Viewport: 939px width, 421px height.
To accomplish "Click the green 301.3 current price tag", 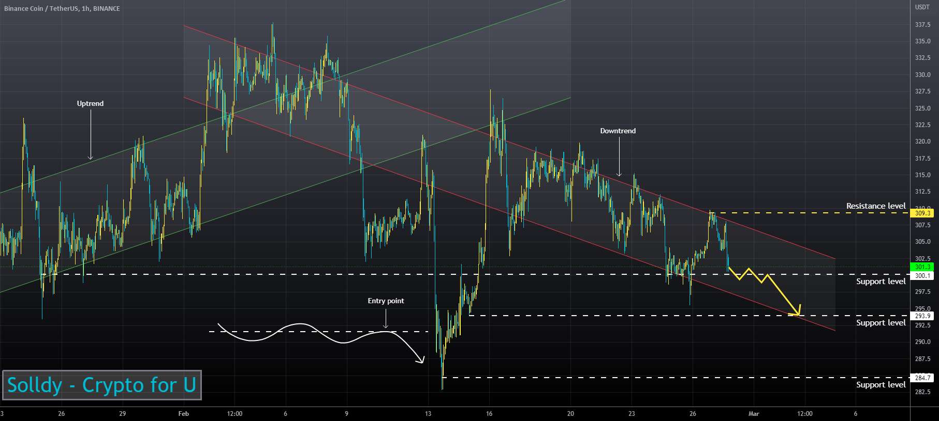I will (x=922, y=267).
